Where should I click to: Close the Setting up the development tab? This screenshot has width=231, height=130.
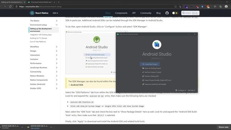click(25, 2)
